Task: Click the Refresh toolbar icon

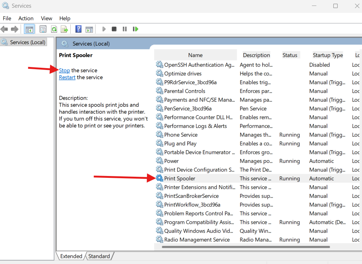Action: [54, 29]
